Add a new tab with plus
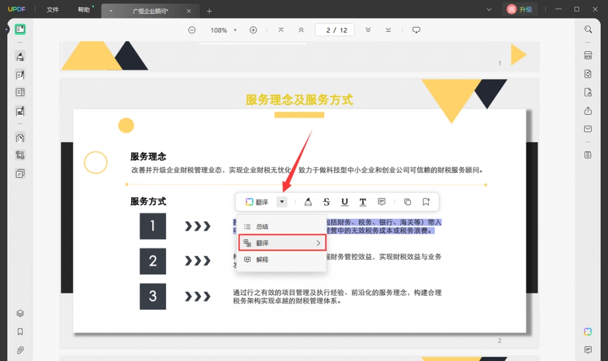Image resolution: width=608 pixels, height=361 pixels. (x=209, y=11)
